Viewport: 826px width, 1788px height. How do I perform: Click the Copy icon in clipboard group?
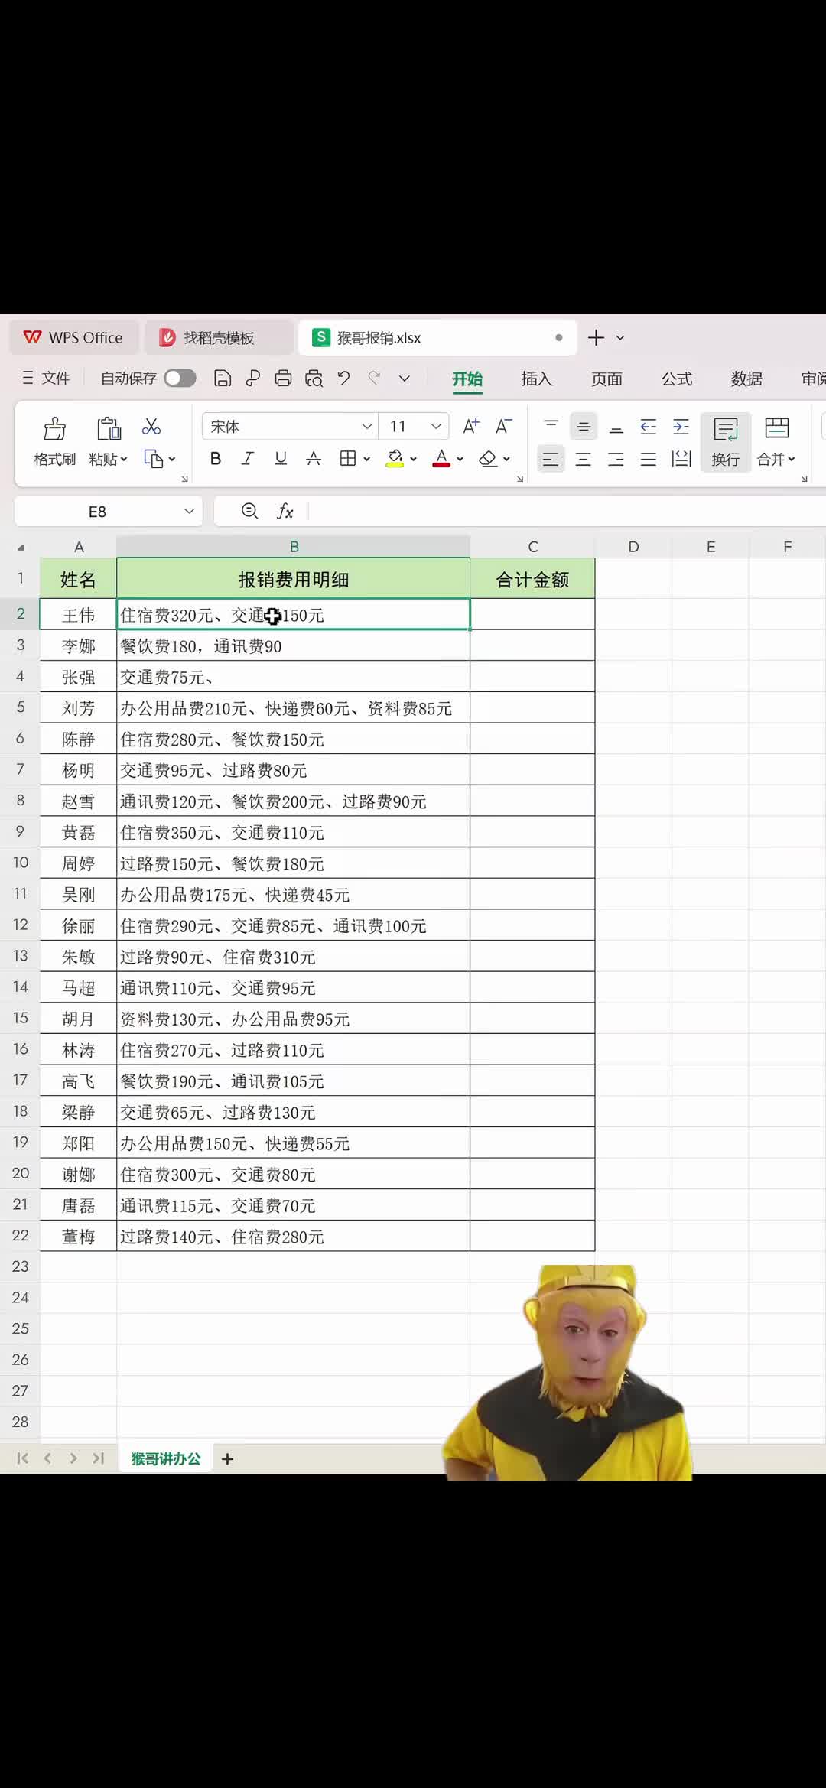click(154, 459)
